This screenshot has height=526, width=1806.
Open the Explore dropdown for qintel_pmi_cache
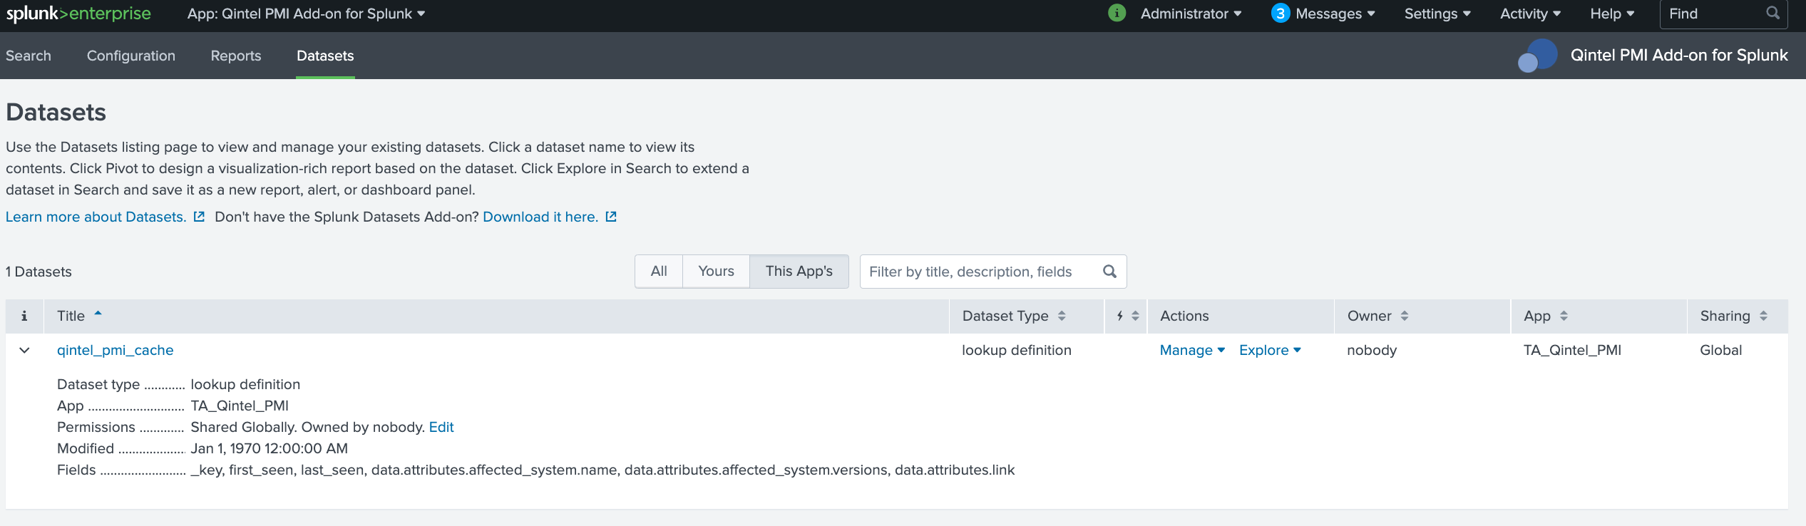point(1270,350)
